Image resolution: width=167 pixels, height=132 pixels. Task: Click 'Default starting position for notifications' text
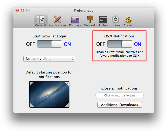click(x=49, y=75)
